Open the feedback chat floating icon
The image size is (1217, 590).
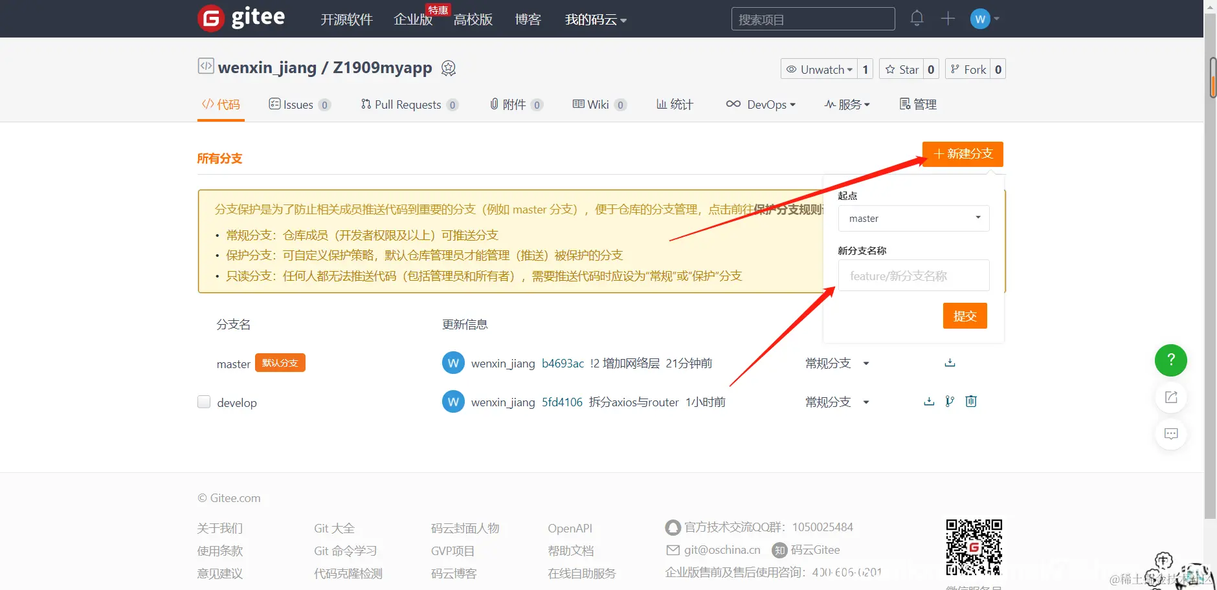click(x=1171, y=434)
